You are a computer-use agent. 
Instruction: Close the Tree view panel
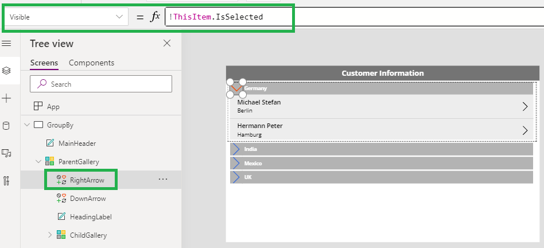pyautogui.click(x=167, y=44)
